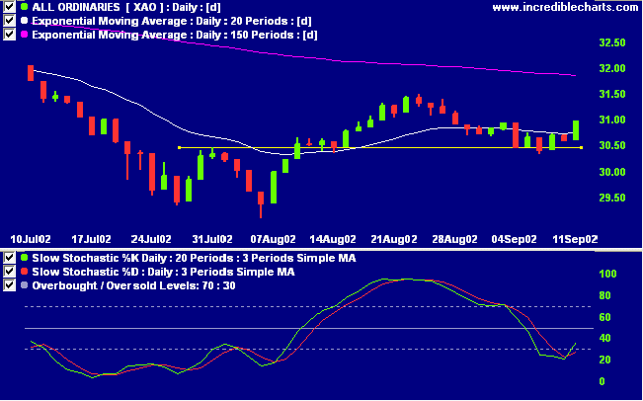Click the 32.50 price scale value
The height and width of the screenshot is (401, 643).
pyautogui.click(x=612, y=42)
